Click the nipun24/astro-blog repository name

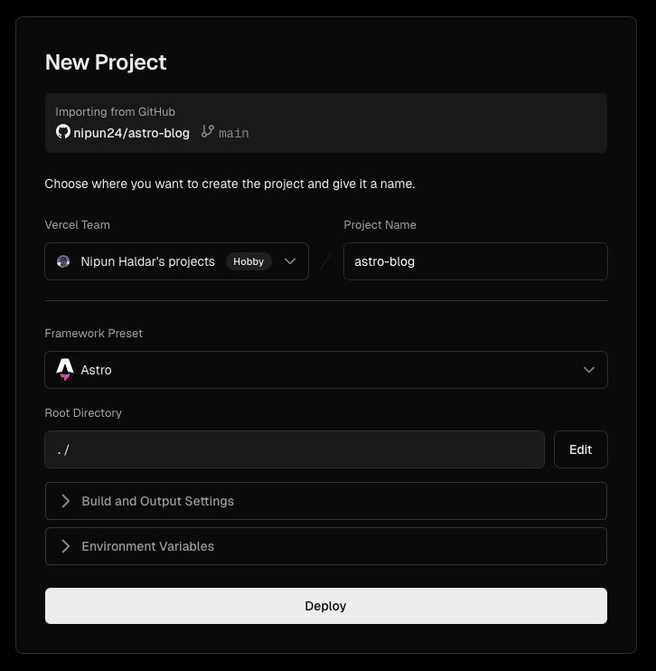(x=131, y=133)
